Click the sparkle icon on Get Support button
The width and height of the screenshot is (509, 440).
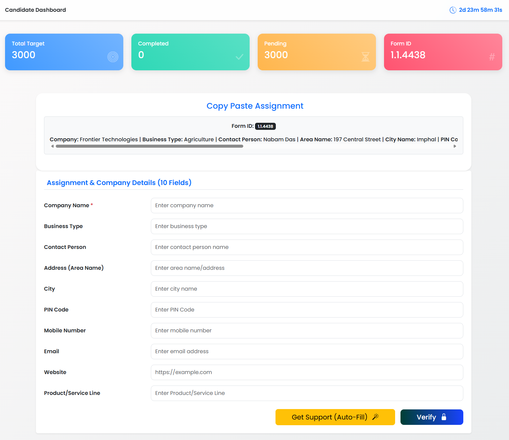tap(375, 416)
